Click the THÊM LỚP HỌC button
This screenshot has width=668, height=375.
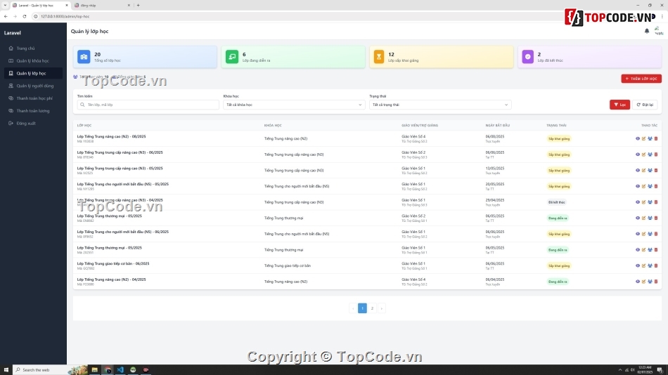pyautogui.click(x=641, y=79)
